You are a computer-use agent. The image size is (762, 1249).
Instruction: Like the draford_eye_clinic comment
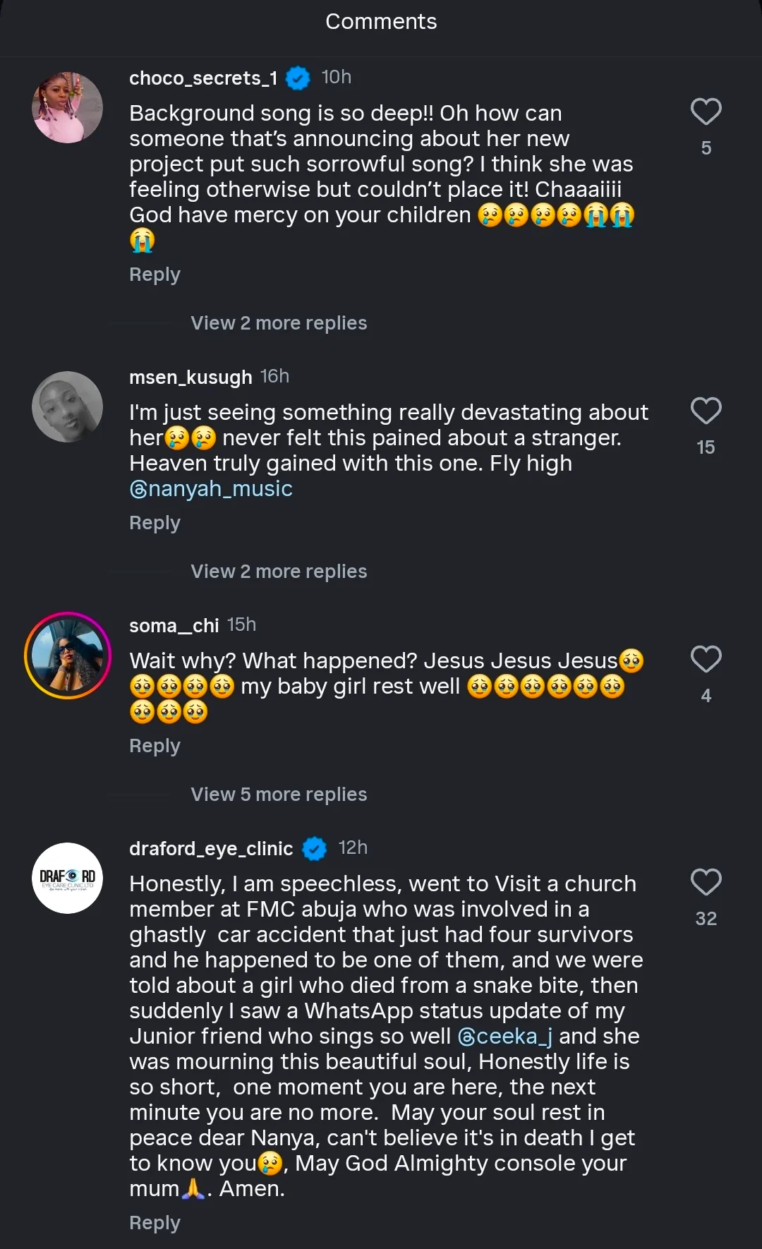coord(706,883)
